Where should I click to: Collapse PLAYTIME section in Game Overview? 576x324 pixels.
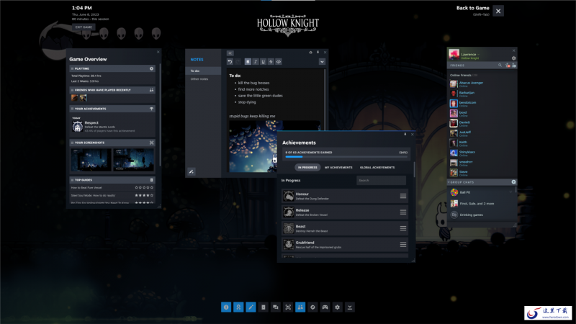(73, 68)
